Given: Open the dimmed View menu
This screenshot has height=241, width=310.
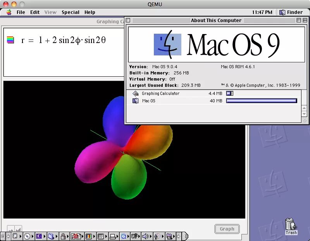Looking at the screenshot, I should [x=50, y=12].
